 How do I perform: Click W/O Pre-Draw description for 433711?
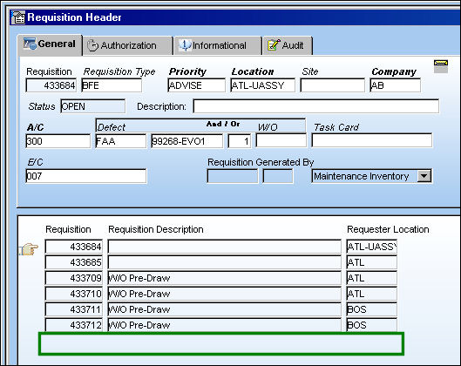tap(225, 309)
